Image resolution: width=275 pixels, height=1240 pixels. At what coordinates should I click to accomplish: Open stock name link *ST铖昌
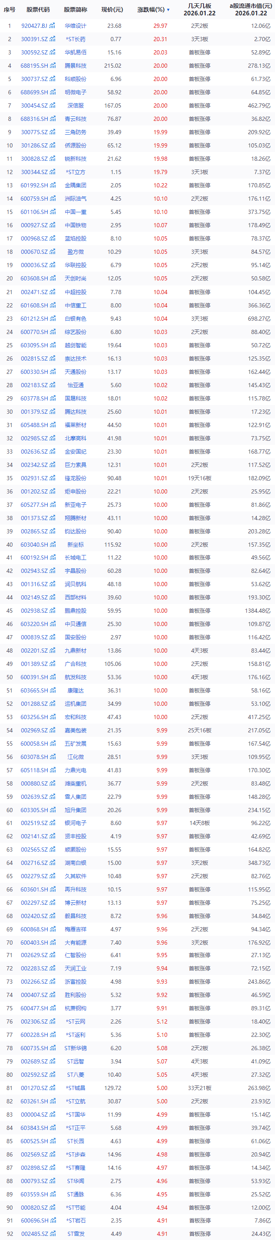[76, 1088]
